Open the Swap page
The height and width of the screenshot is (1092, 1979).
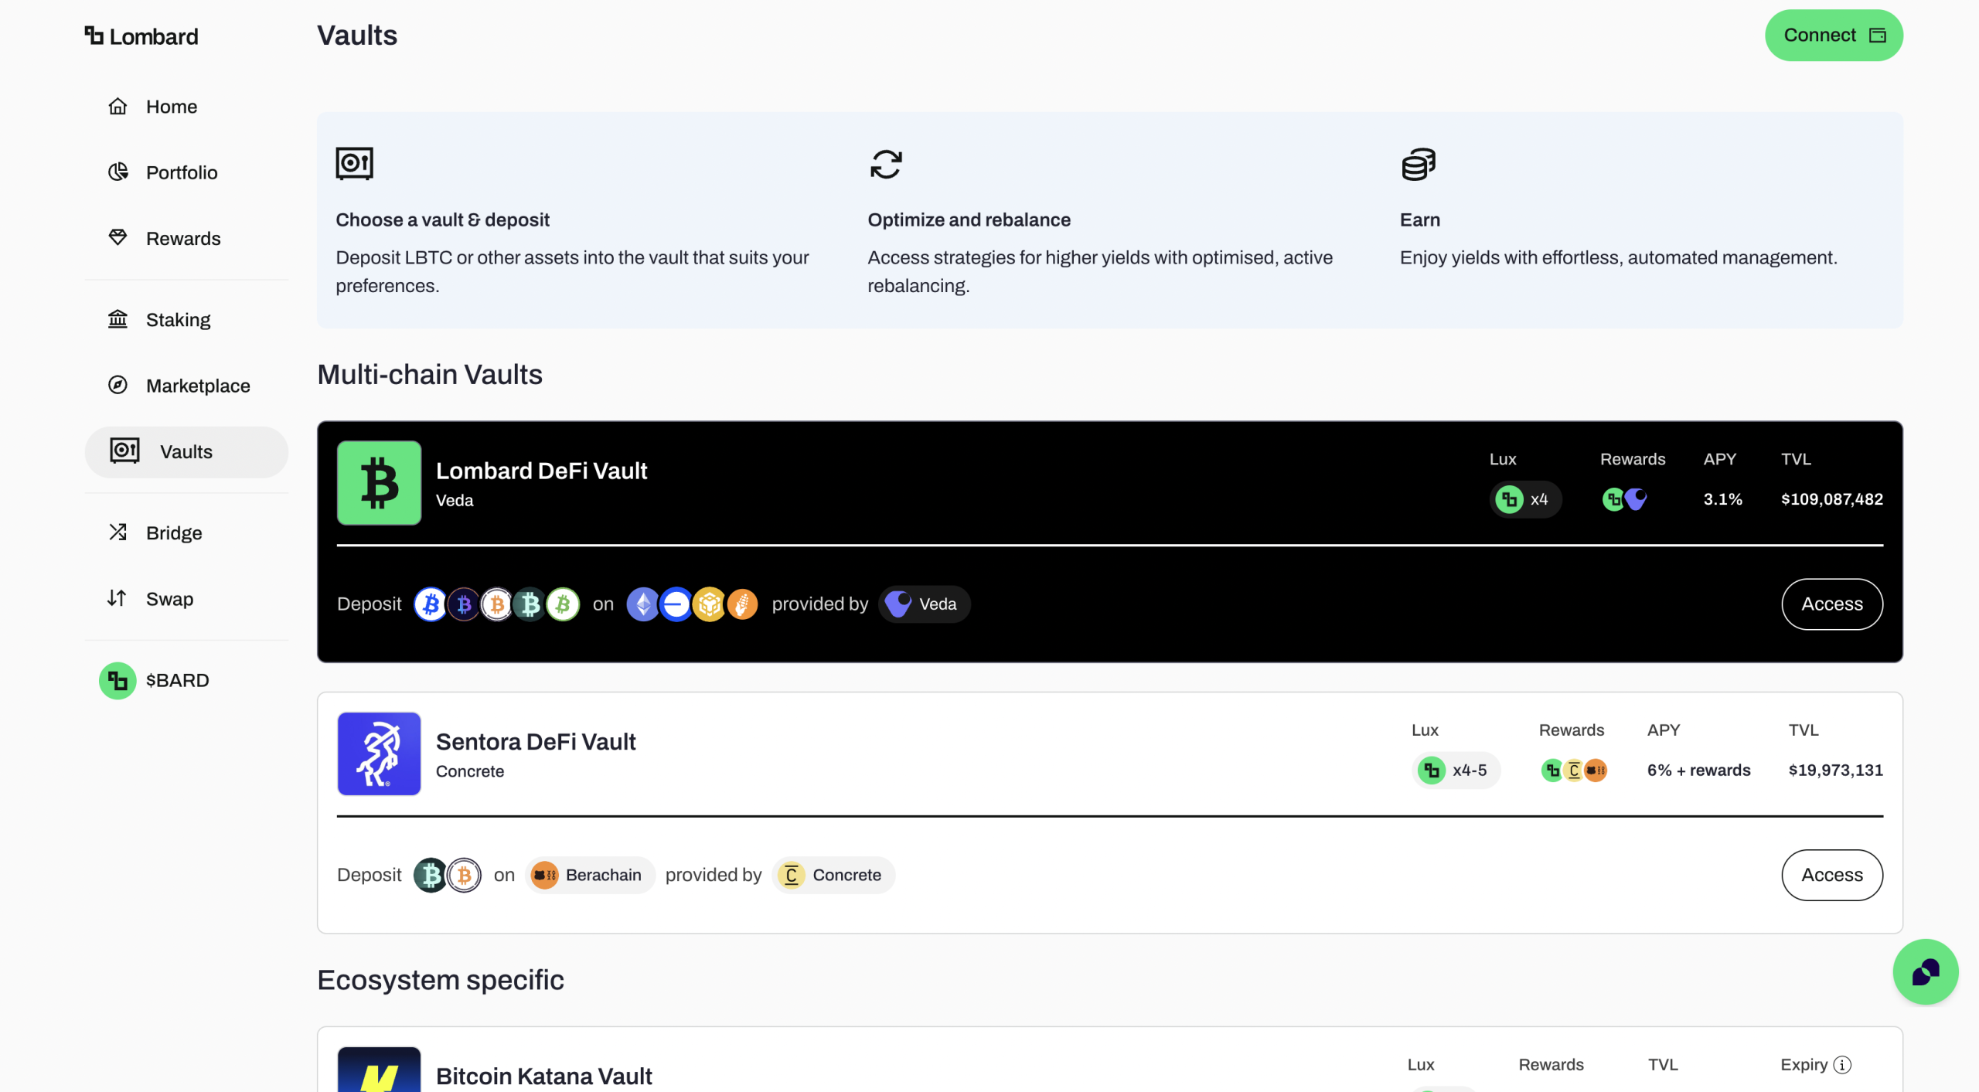point(186,599)
